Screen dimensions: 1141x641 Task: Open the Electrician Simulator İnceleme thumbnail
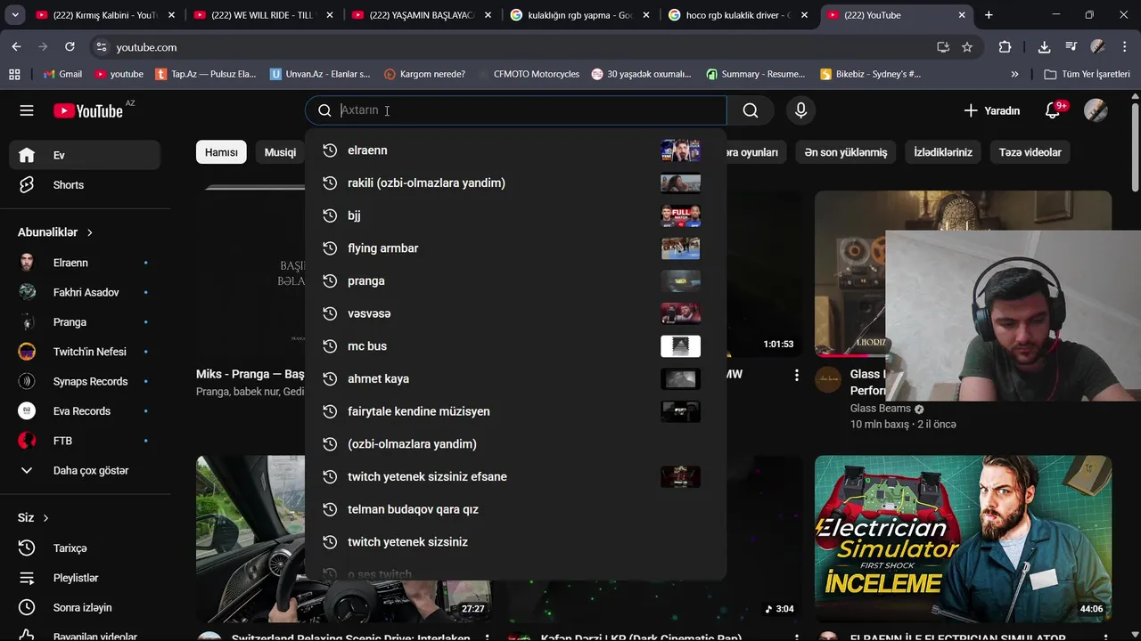pos(963,540)
